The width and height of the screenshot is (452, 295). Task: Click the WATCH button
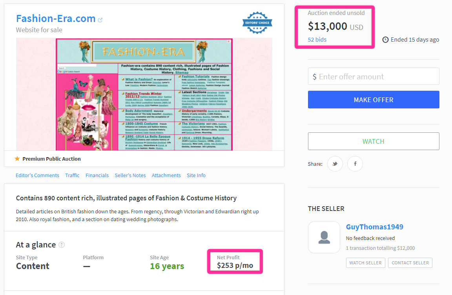(x=374, y=141)
